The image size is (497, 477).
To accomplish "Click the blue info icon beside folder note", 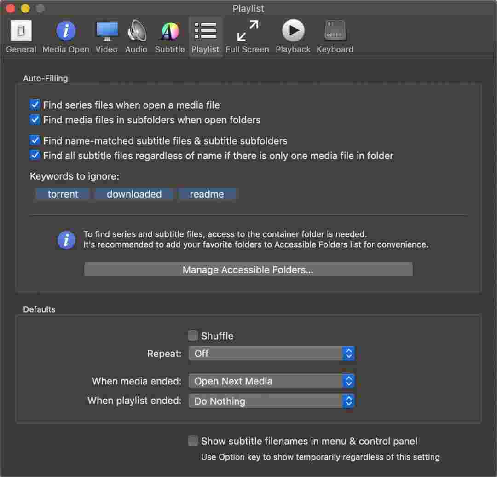I will [66, 240].
